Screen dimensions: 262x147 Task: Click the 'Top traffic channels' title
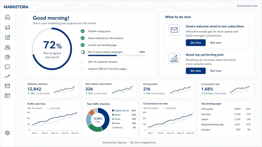point(99,104)
